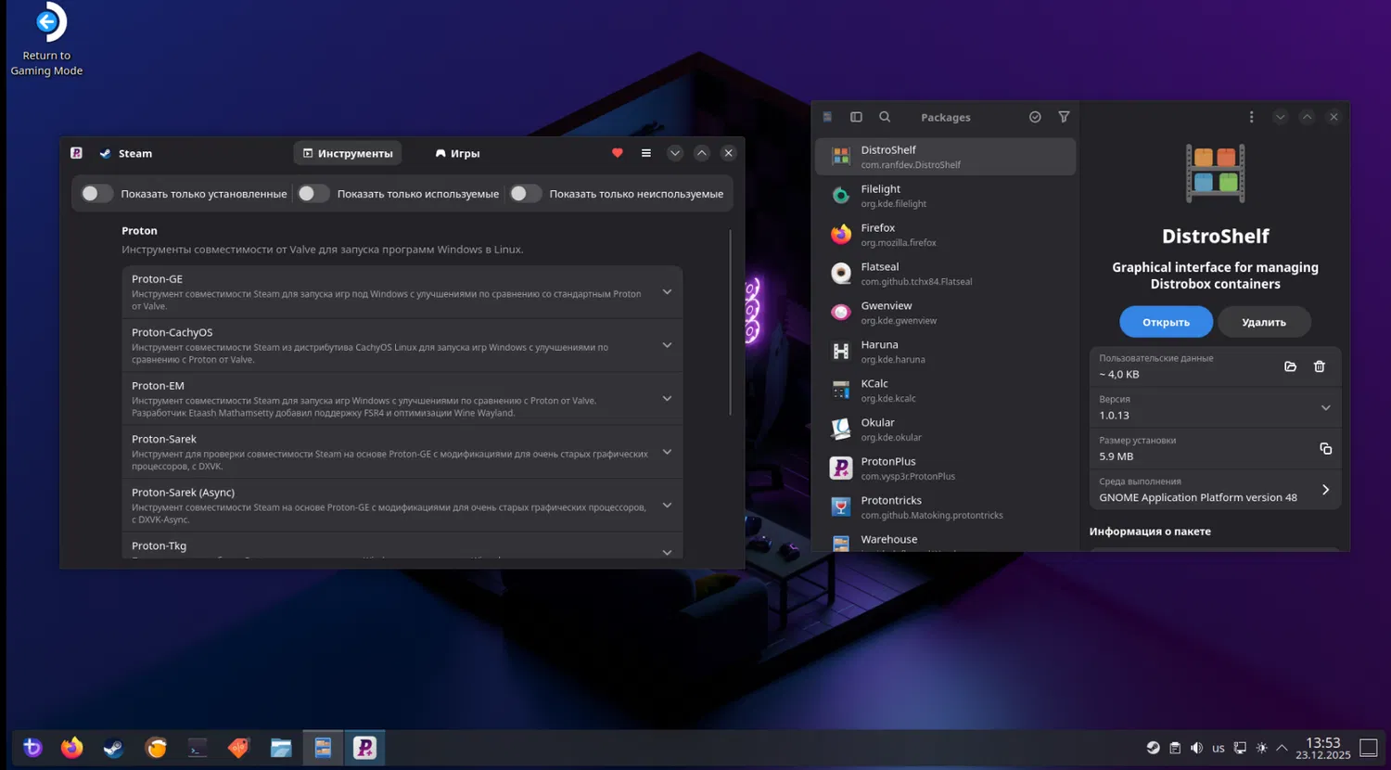Click the Открыть button for DistroShelf
The image size is (1391, 770).
(x=1166, y=322)
